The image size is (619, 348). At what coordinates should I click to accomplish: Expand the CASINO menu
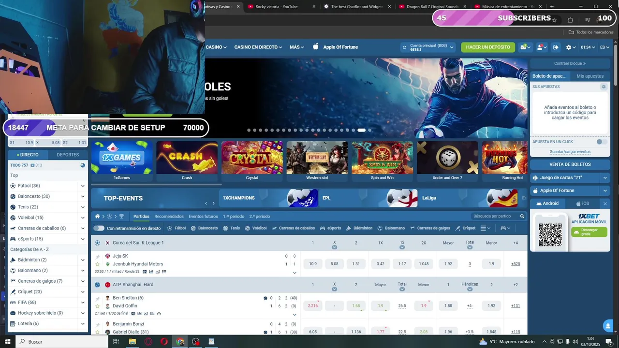tap(216, 47)
